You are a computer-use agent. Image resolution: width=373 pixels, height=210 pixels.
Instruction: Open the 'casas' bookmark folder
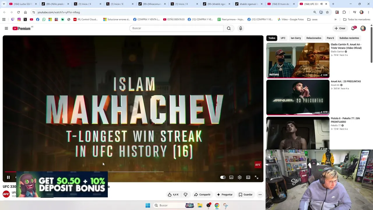click(x=312, y=20)
